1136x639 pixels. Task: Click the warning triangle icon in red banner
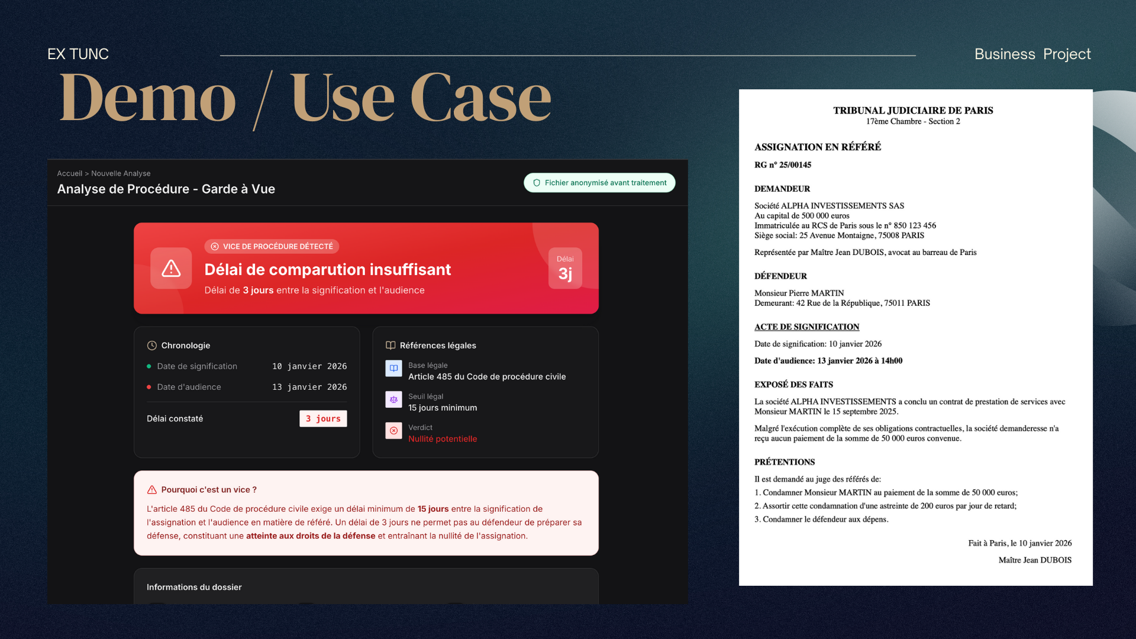(x=171, y=269)
